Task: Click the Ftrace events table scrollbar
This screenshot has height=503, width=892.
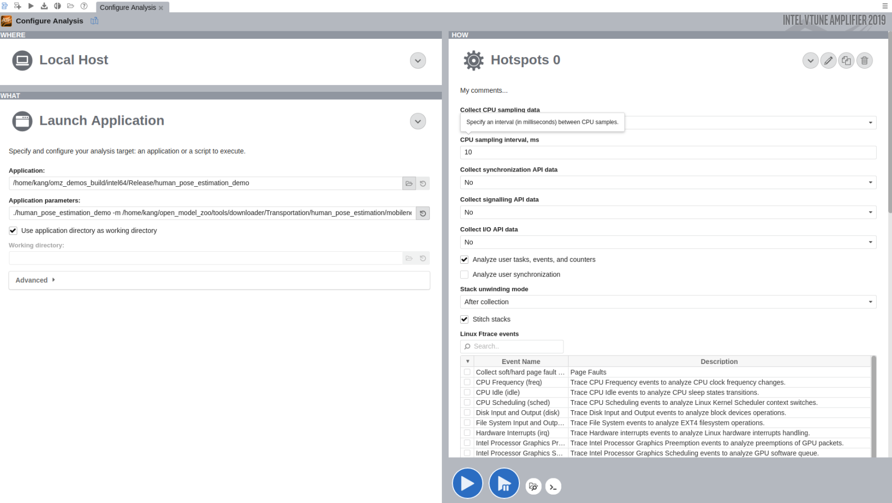Action: (x=874, y=406)
